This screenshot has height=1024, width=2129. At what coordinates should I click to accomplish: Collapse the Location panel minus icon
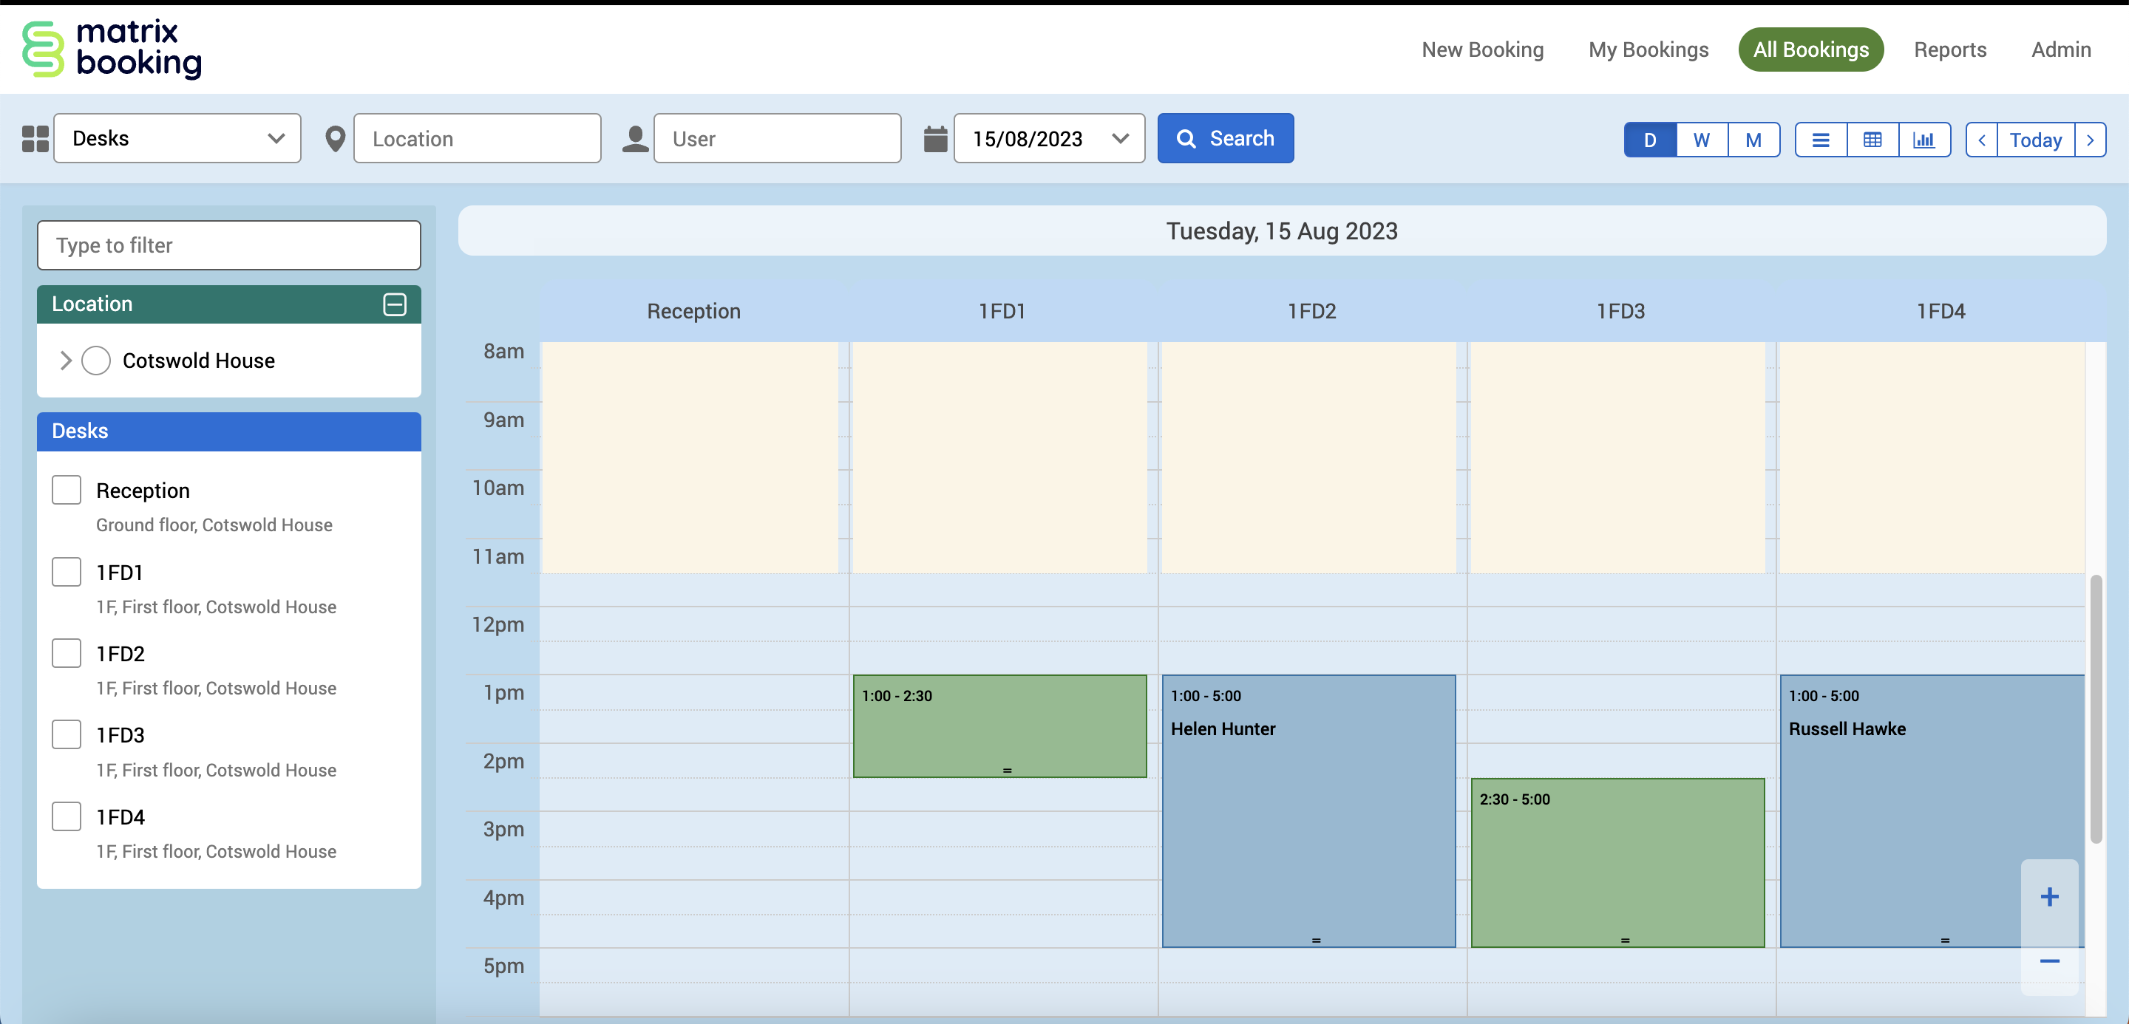[394, 304]
